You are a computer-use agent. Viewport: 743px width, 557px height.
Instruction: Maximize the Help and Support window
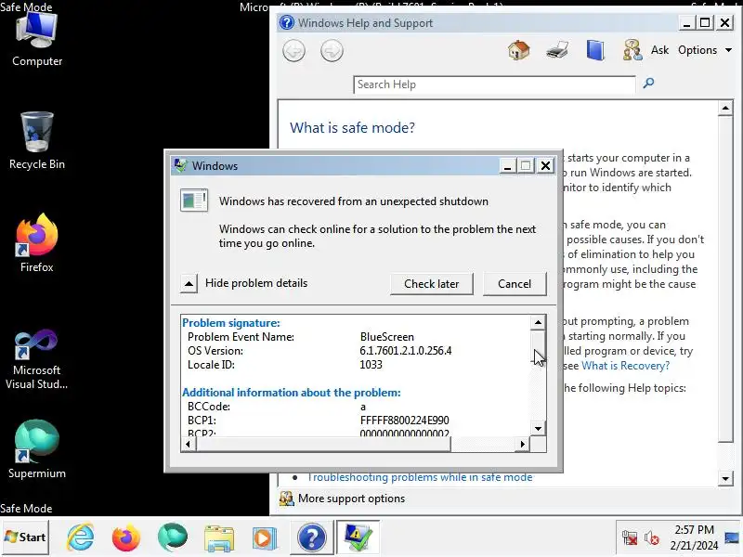pos(705,22)
